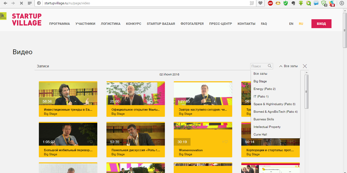Open the ПРОГРАММА menu
Viewport: 347px width, 173px height.
[59, 24]
